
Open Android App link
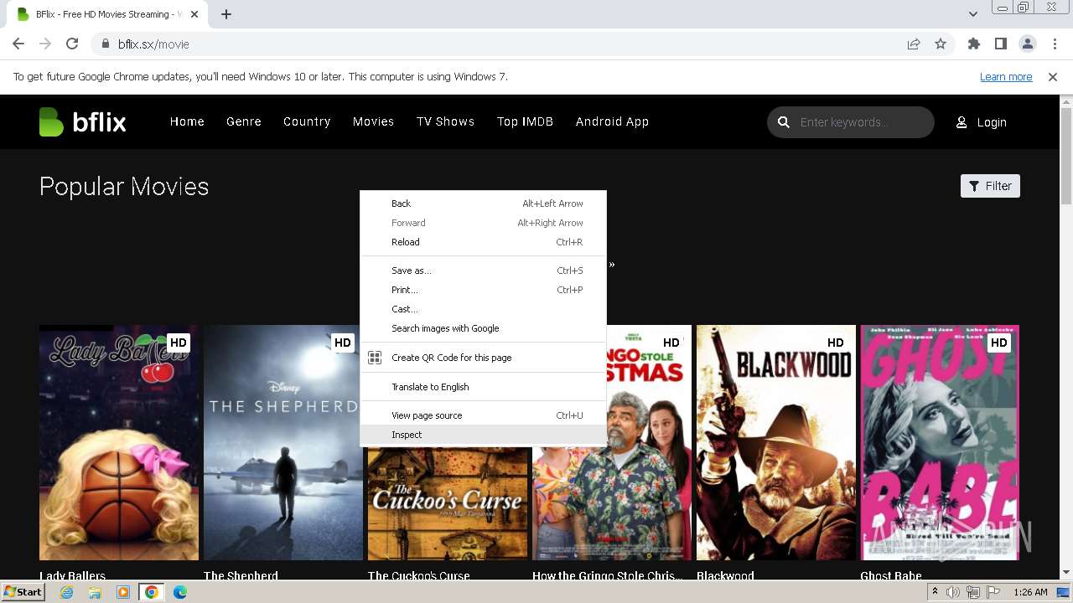pyautogui.click(x=612, y=122)
